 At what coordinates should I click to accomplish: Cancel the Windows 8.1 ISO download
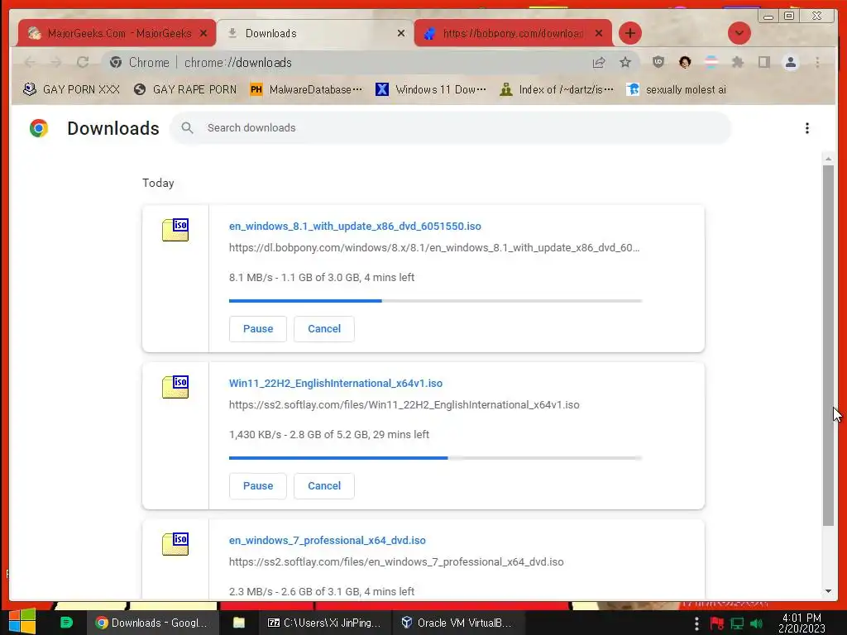click(324, 329)
